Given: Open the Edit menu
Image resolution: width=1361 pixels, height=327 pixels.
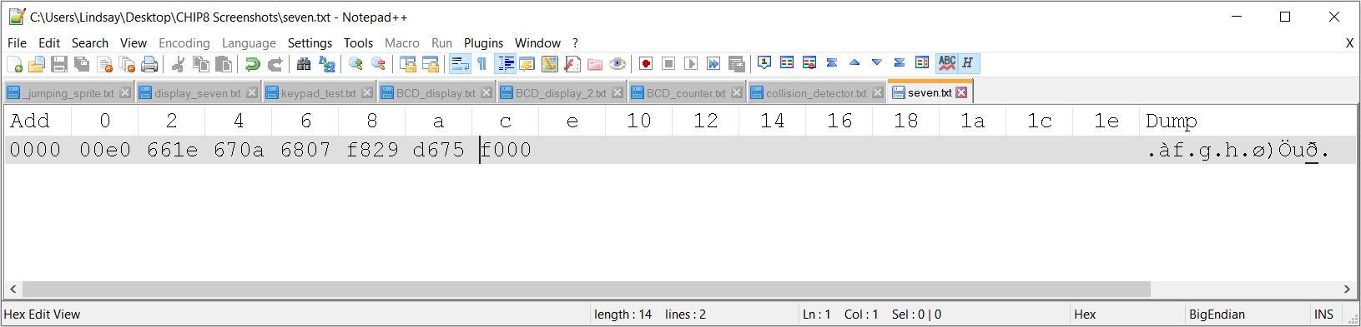Looking at the screenshot, I should coord(49,42).
